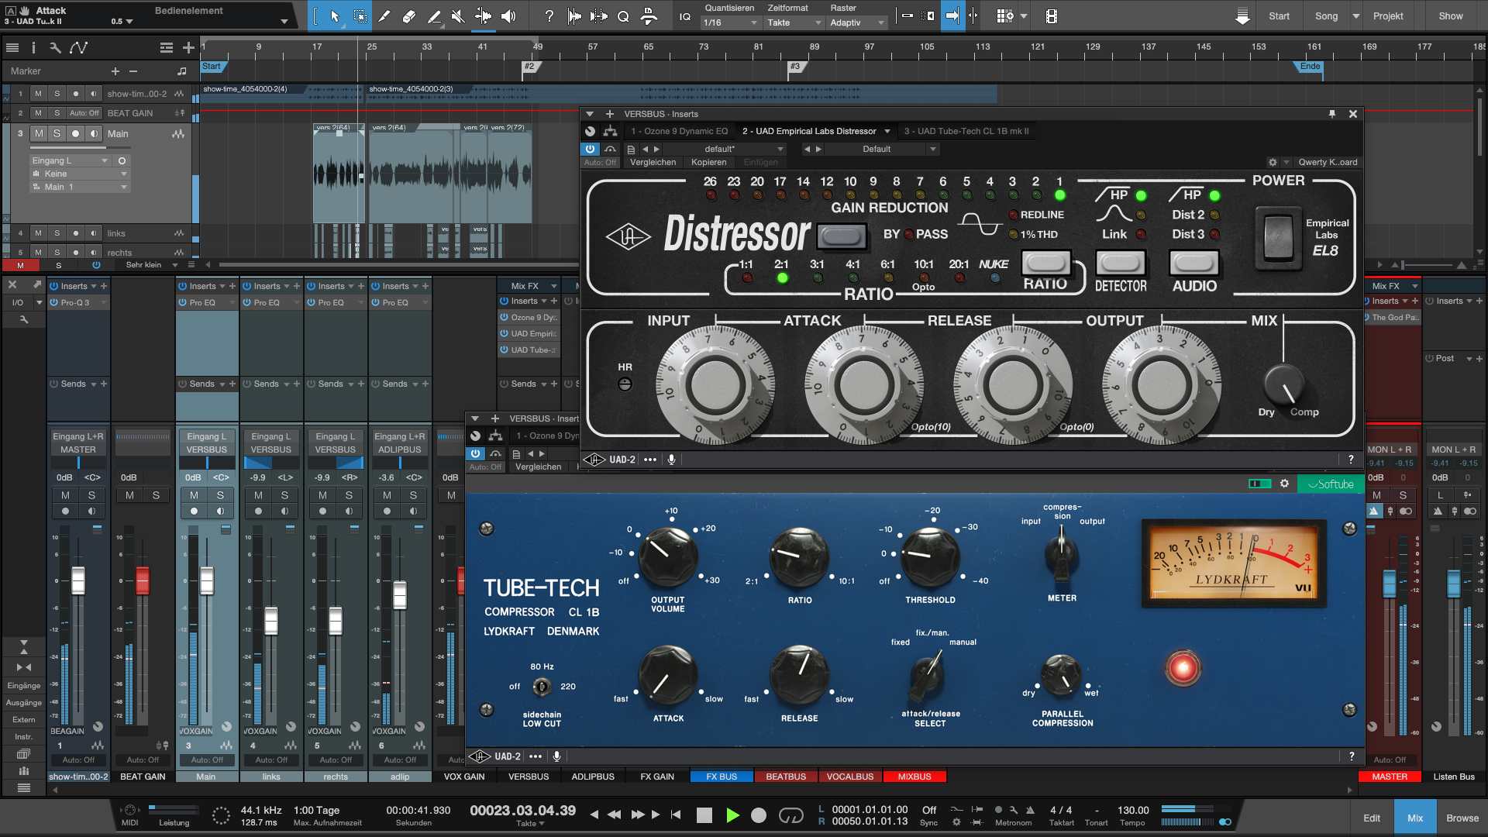This screenshot has width=1488, height=837.
Task: Toggle Distressor plugin power bypass button
Action: 591,149
